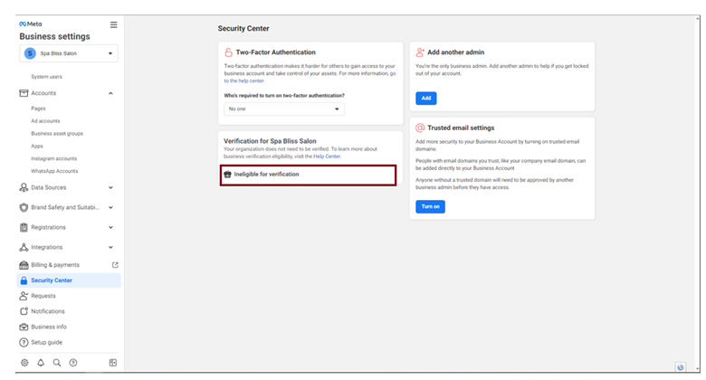Click the Meta logo
This screenshot has width=706, height=380.
[x=31, y=24]
